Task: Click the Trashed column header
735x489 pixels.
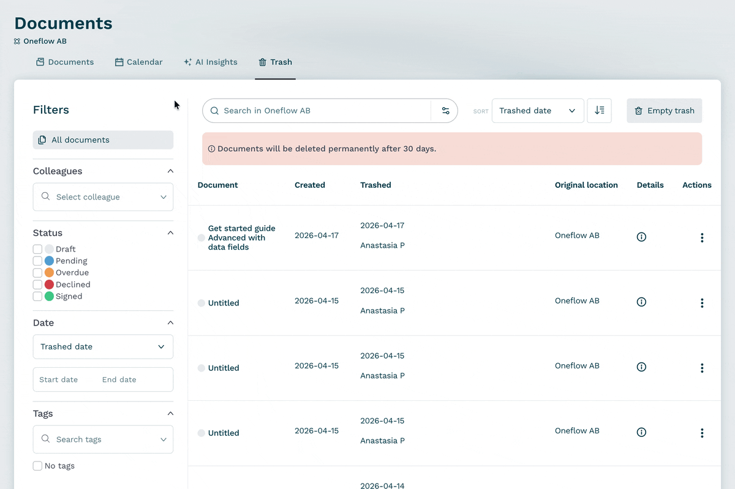Action: [375, 185]
